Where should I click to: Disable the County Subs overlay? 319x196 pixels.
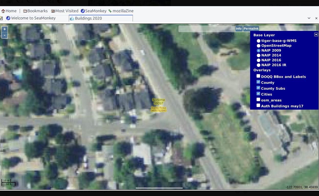click(x=258, y=88)
